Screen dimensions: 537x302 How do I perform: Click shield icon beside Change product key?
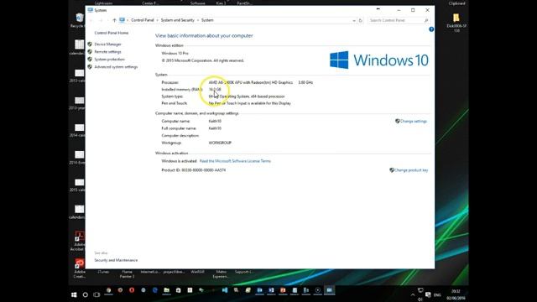(x=392, y=169)
